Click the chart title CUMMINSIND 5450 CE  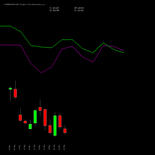click(12, 5)
